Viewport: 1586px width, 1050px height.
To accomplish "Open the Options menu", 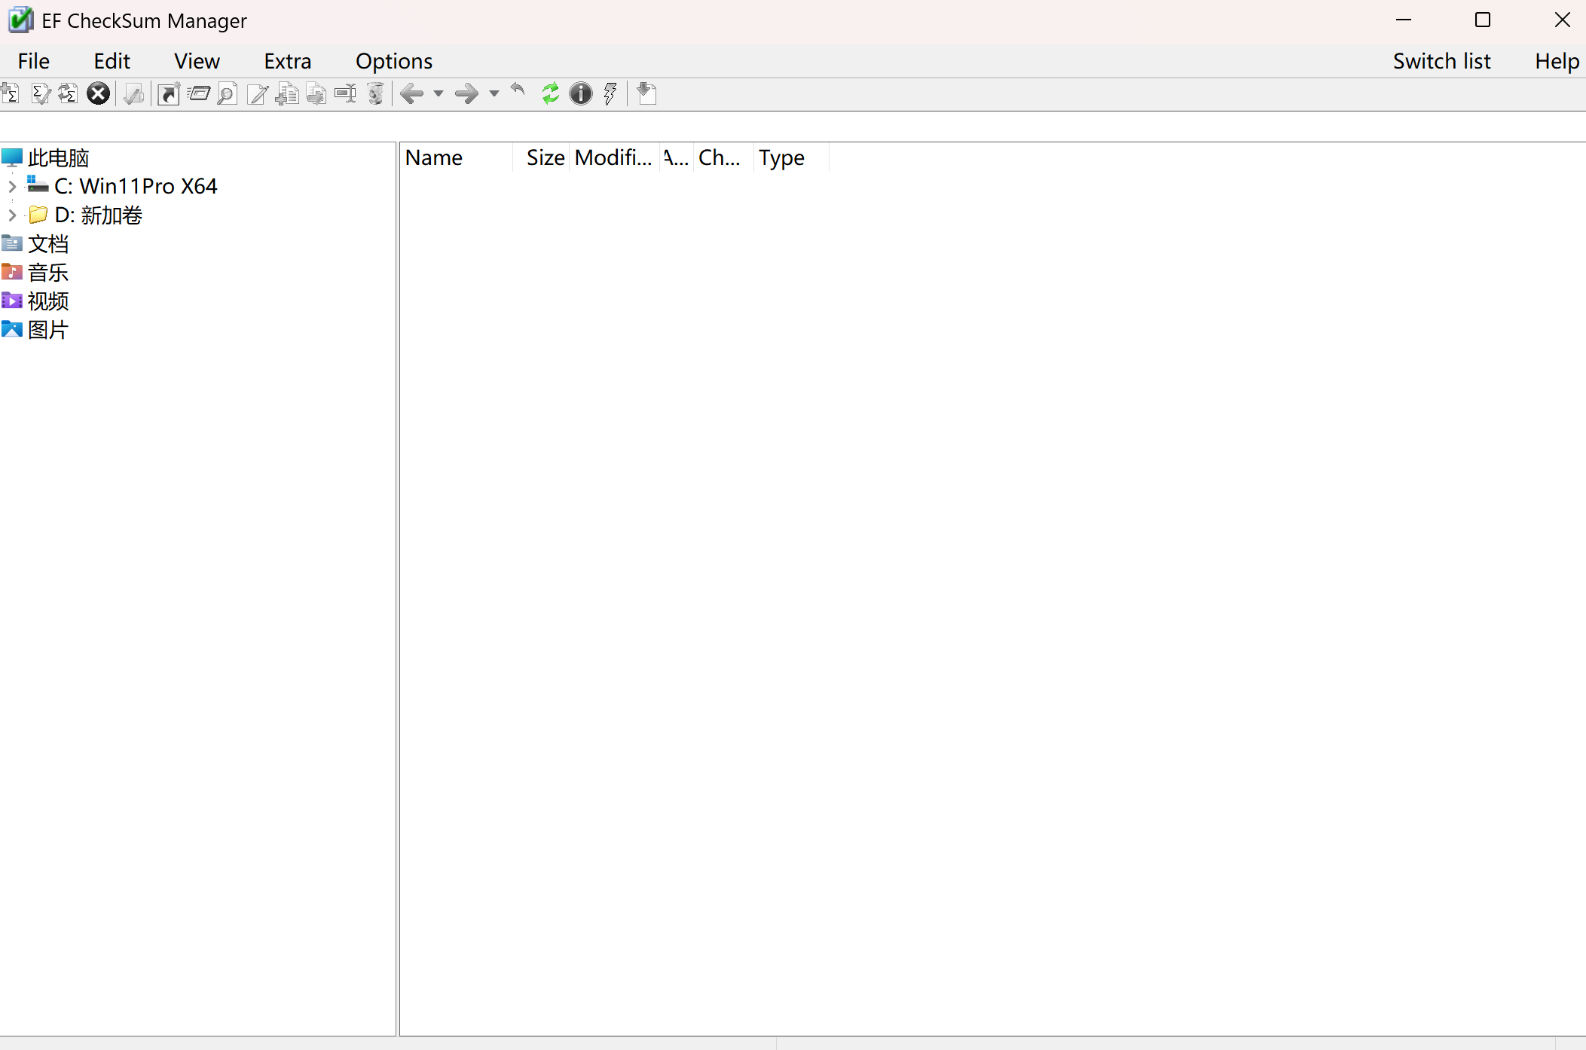I will 394,61.
